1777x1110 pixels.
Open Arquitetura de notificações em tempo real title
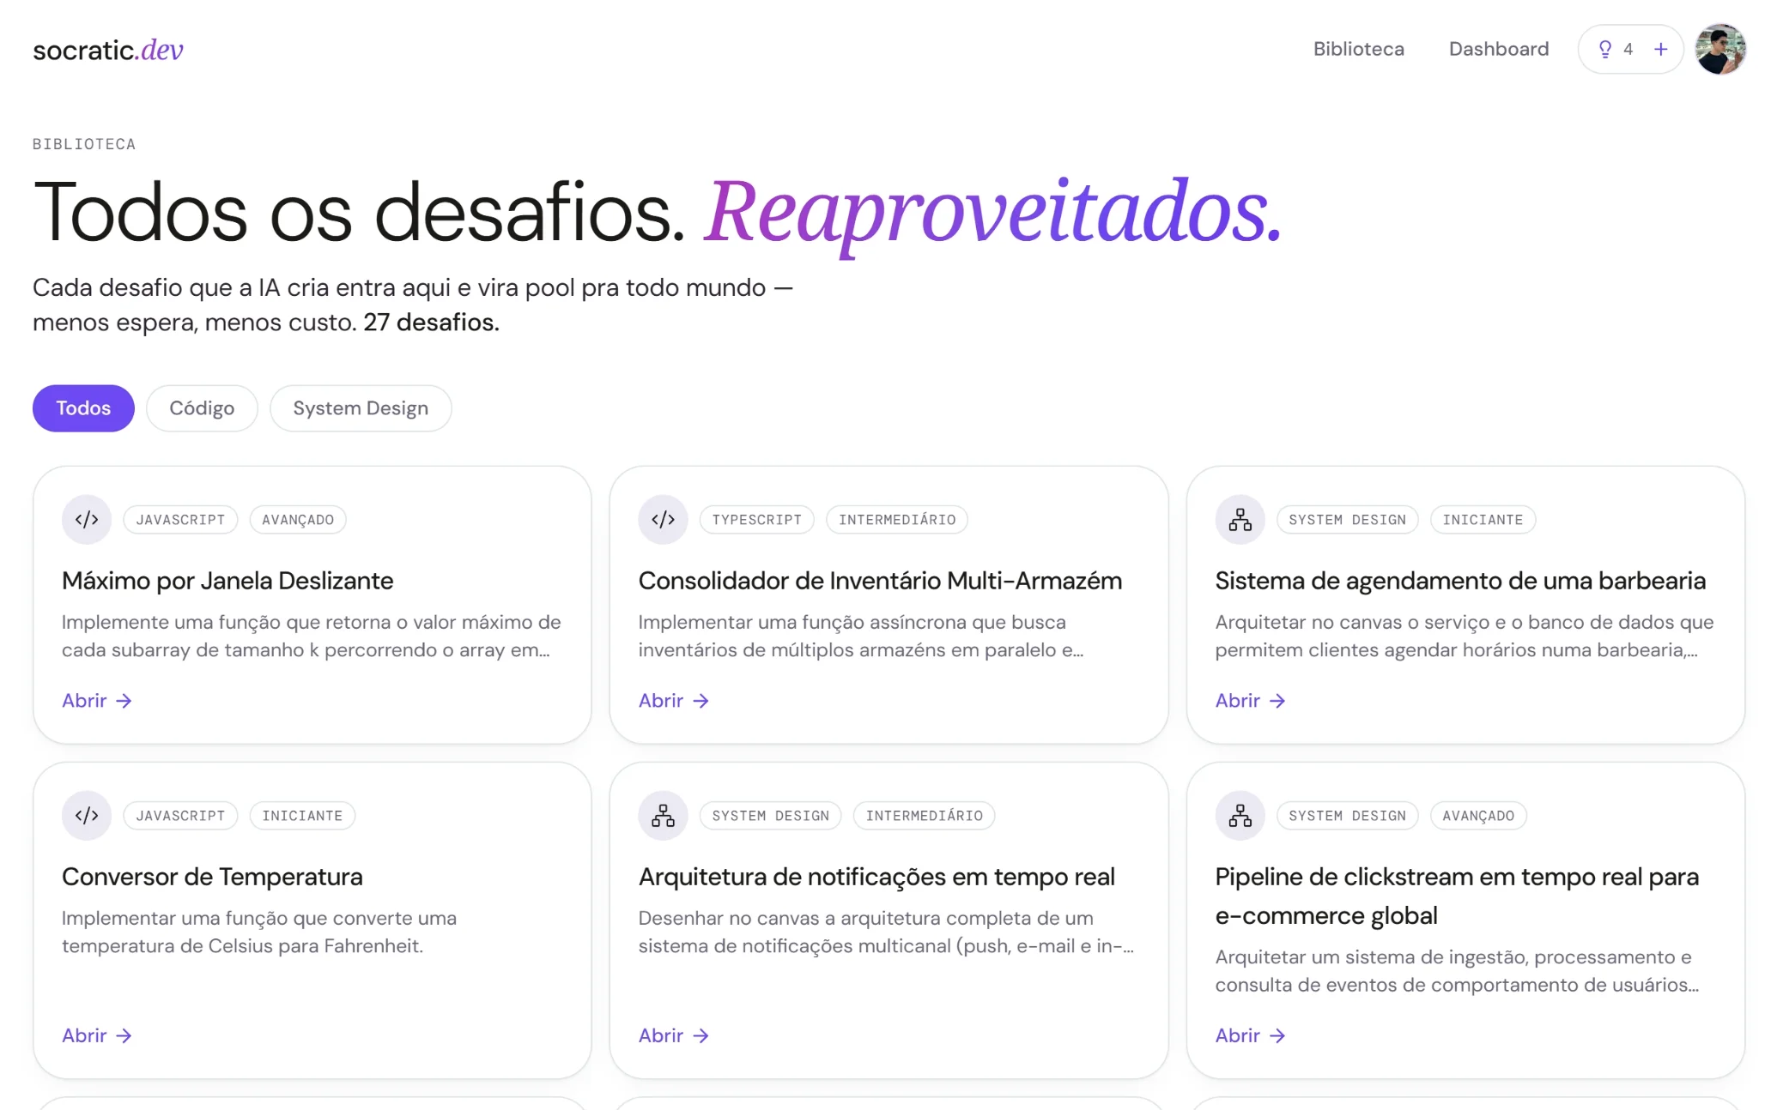[x=876, y=877]
